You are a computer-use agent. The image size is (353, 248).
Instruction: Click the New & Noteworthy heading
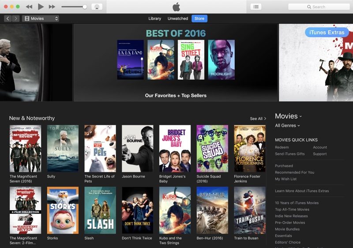point(32,118)
